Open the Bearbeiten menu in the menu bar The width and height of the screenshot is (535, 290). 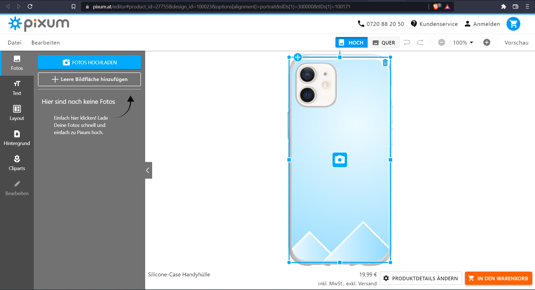(x=45, y=43)
